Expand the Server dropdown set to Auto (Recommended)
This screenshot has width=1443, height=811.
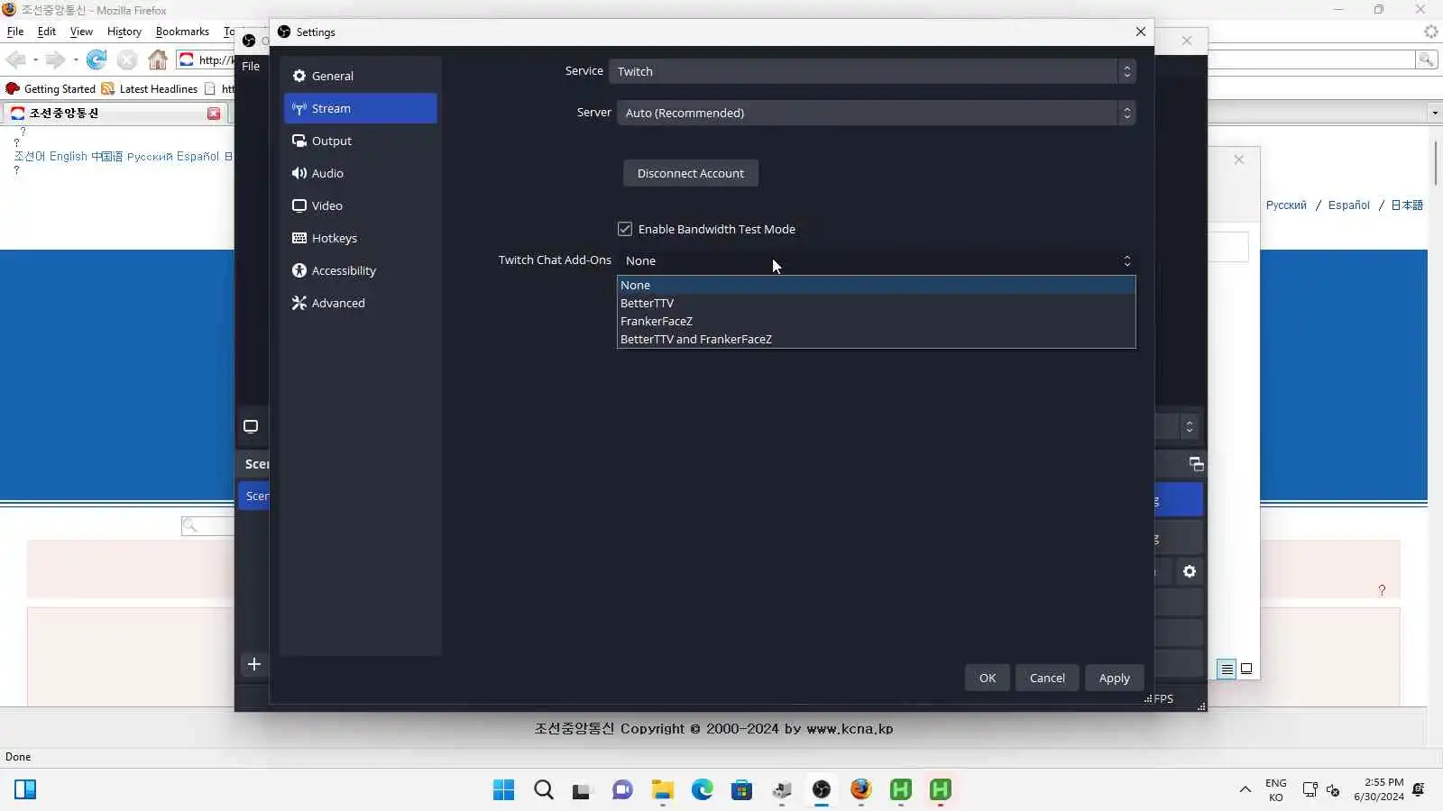876,113
